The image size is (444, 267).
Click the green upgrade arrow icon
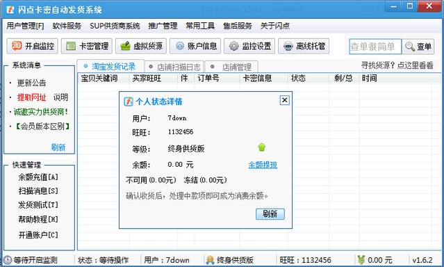[262, 147]
